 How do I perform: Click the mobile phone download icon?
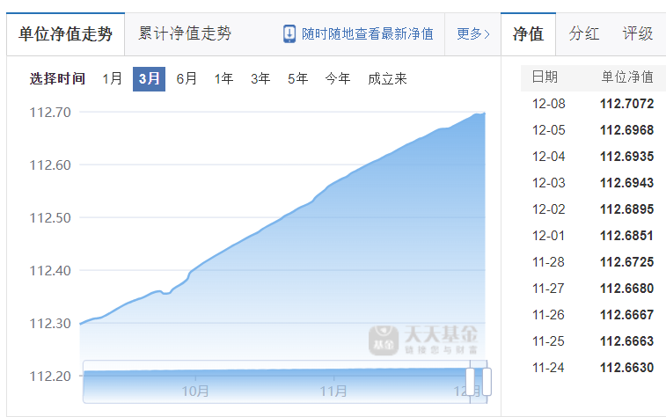pyautogui.click(x=289, y=34)
